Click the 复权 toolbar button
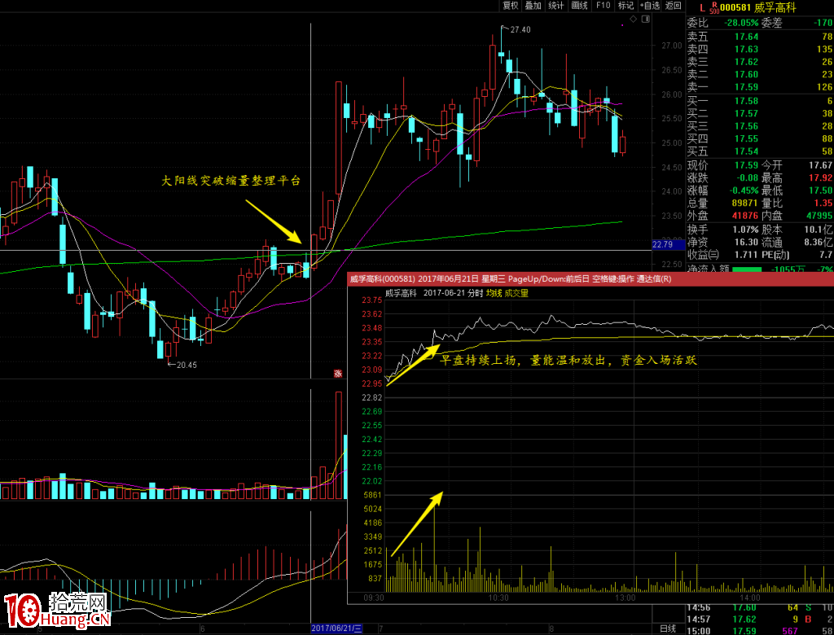The width and height of the screenshot is (834, 635). tap(511, 6)
